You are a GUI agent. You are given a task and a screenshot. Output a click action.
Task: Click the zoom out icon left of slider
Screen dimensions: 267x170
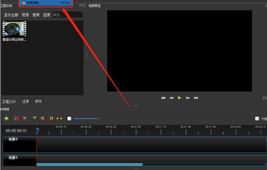pyautogui.click(x=69, y=118)
